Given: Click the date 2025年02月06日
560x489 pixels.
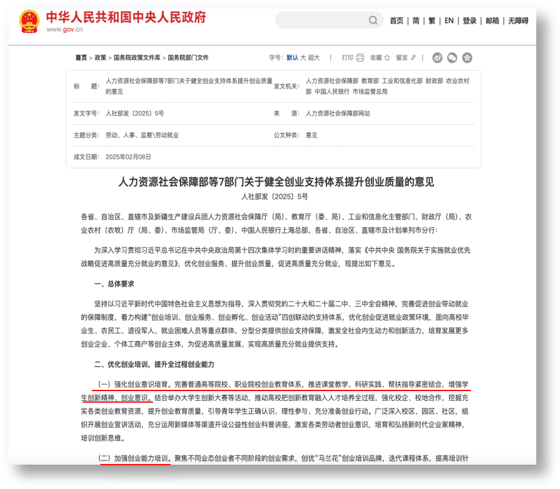Looking at the screenshot, I should [x=128, y=157].
